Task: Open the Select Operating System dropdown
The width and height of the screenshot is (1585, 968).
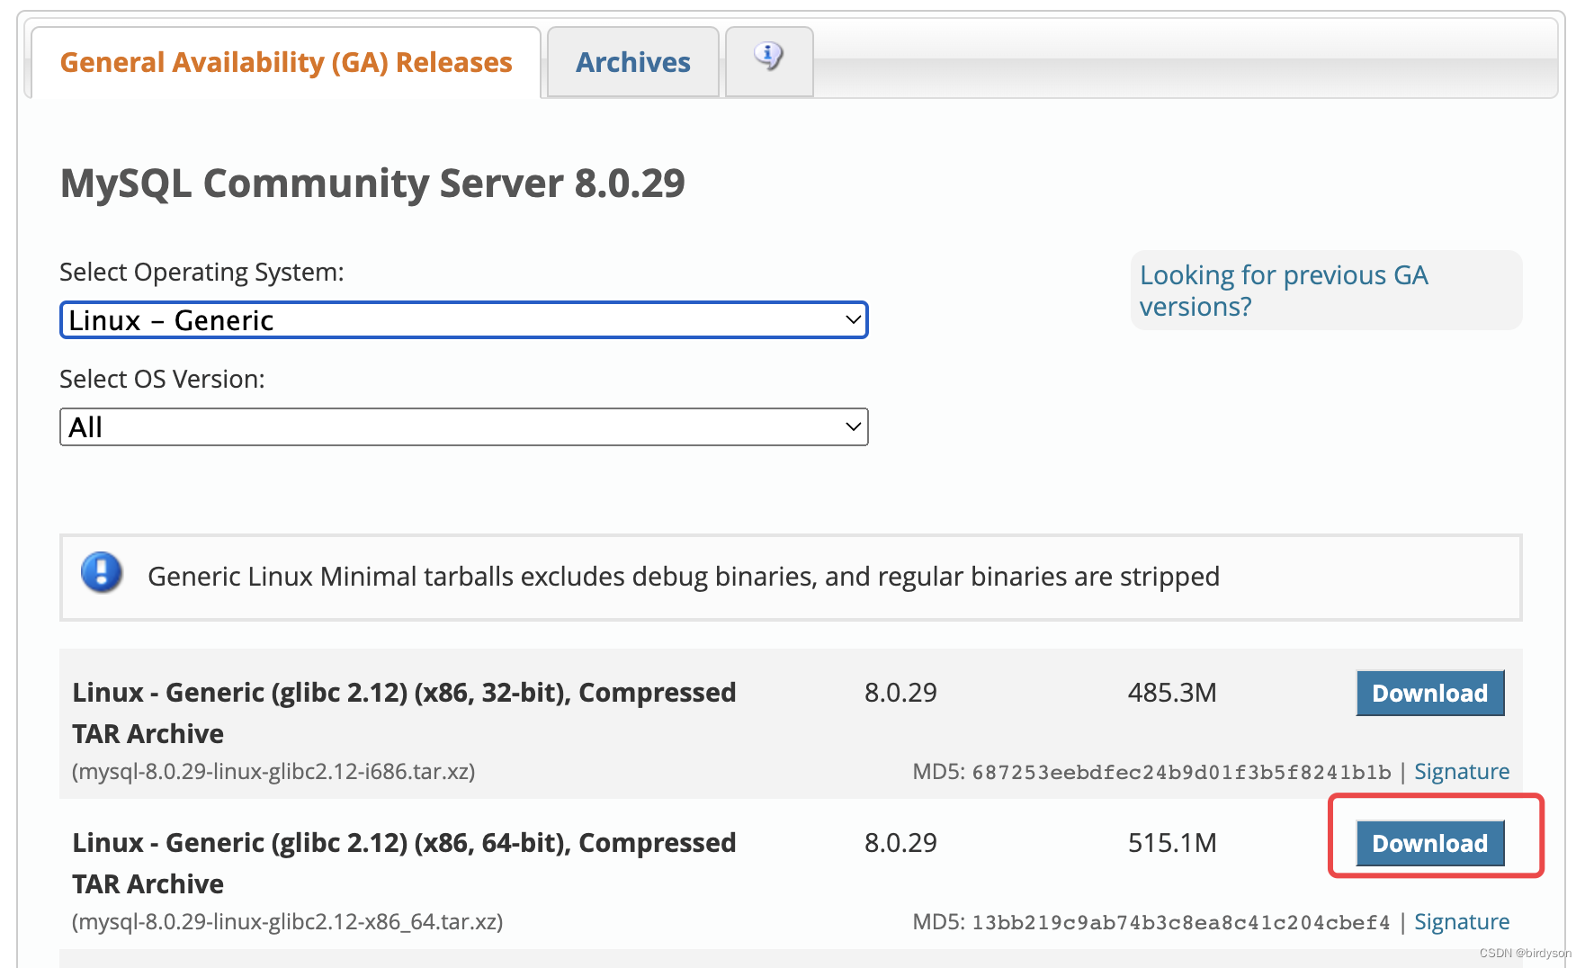Action: click(464, 320)
